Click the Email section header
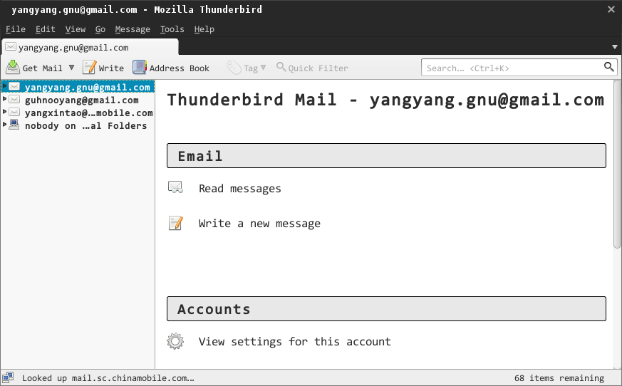Screen dimensions: 622x386 pyautogui.click(x=386, y=155)
